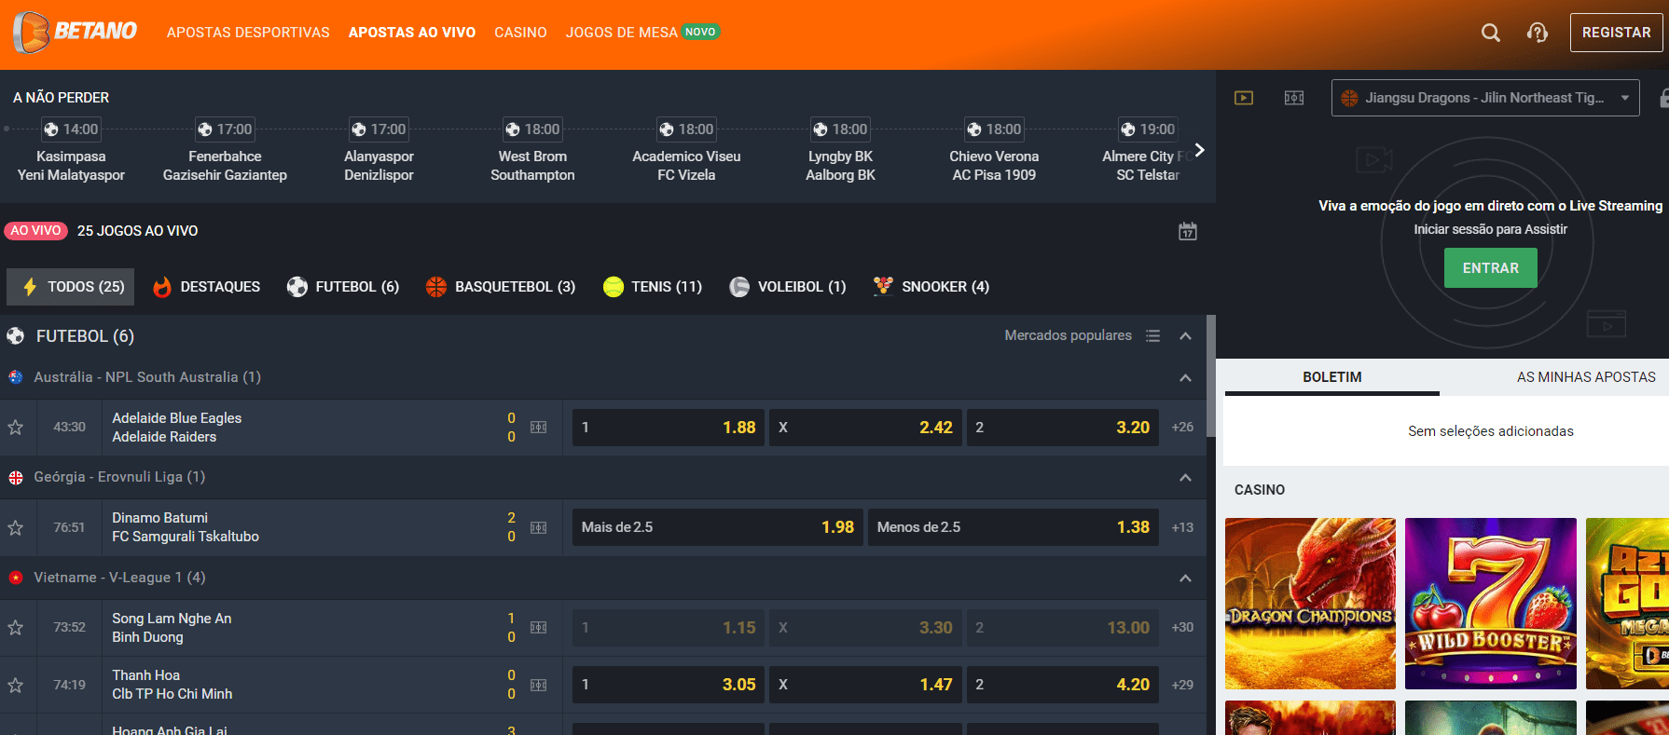Bet on Adelaide Blue Eagles at 1.88
The height and width of the screenshot is (735, 1669).
[x=669, y=428]
